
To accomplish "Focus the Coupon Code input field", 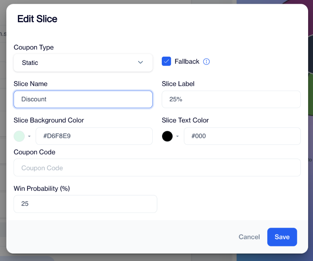I will click(157, 168).
